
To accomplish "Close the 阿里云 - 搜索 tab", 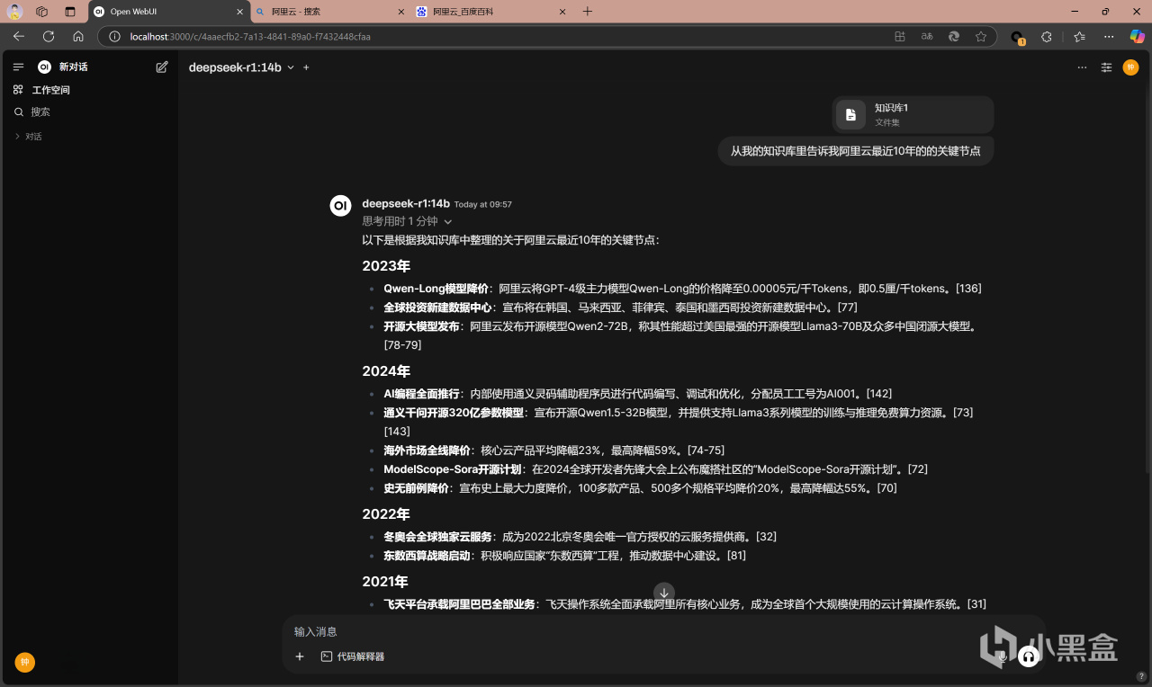I will [400, 12].
